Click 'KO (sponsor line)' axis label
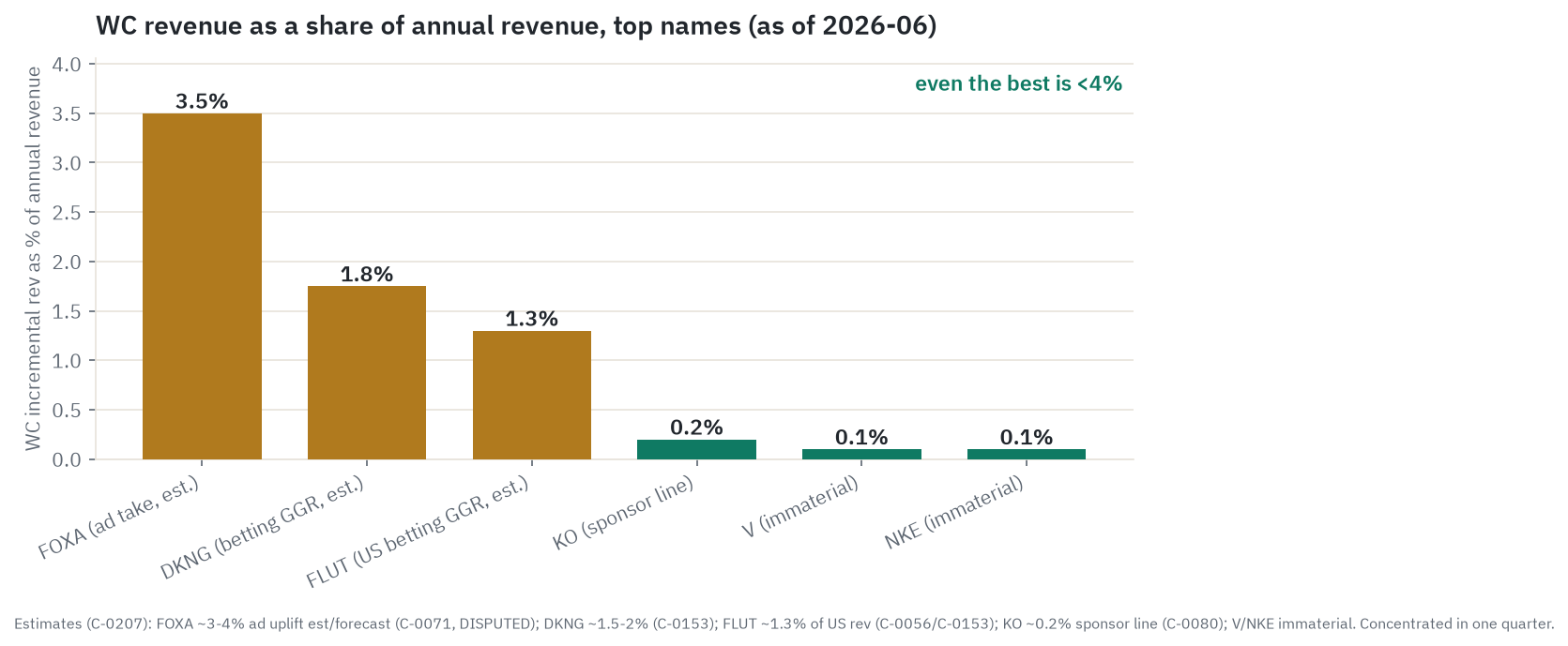 pyautogui.click(x=624, y=512)
